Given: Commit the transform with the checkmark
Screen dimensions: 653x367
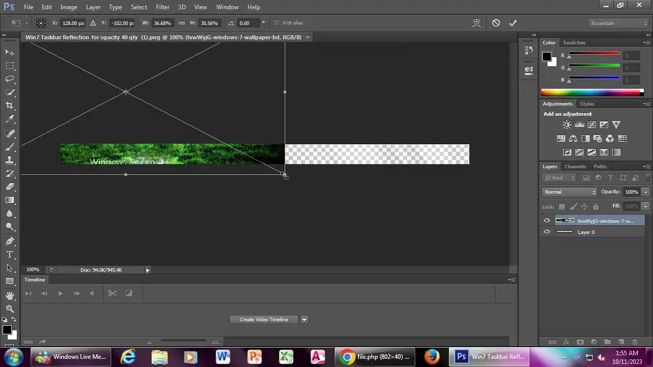Looking at the screenshot, I should click(x=513, y=23).
